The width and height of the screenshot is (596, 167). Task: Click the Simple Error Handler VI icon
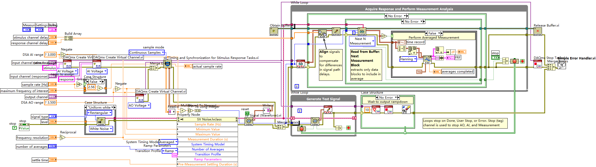click(561, 65)
